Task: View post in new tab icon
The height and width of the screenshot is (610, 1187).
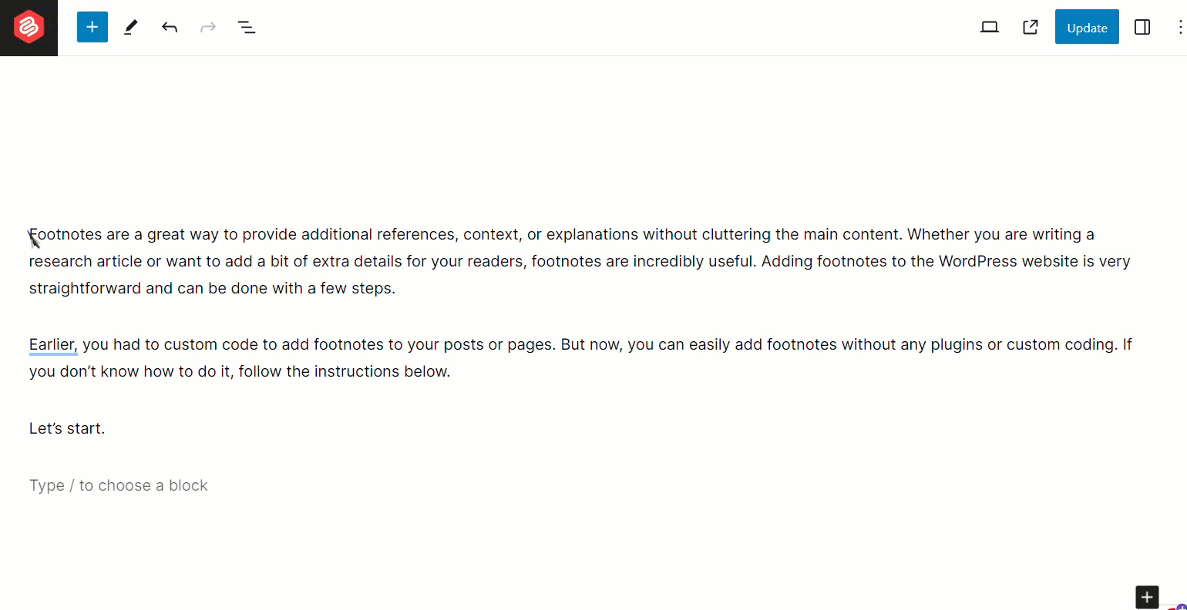Action: click(1031, 28)
